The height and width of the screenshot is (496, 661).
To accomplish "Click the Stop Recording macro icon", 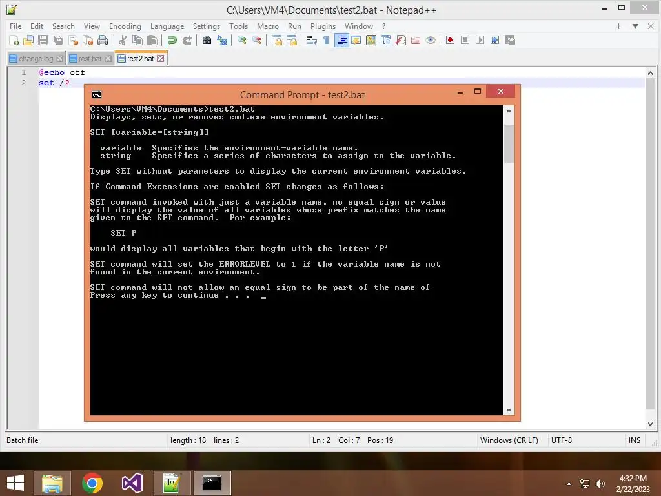I will coord(465,40).
